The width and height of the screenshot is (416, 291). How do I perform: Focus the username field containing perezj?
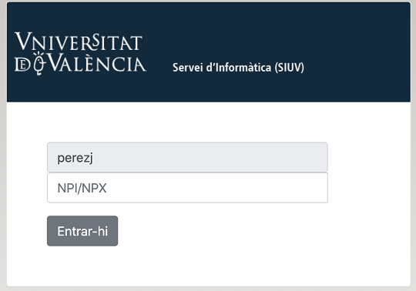[187, 157]
